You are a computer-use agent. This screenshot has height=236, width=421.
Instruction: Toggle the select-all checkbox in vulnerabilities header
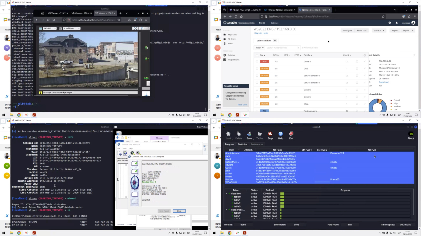click(x=257, y=55)
